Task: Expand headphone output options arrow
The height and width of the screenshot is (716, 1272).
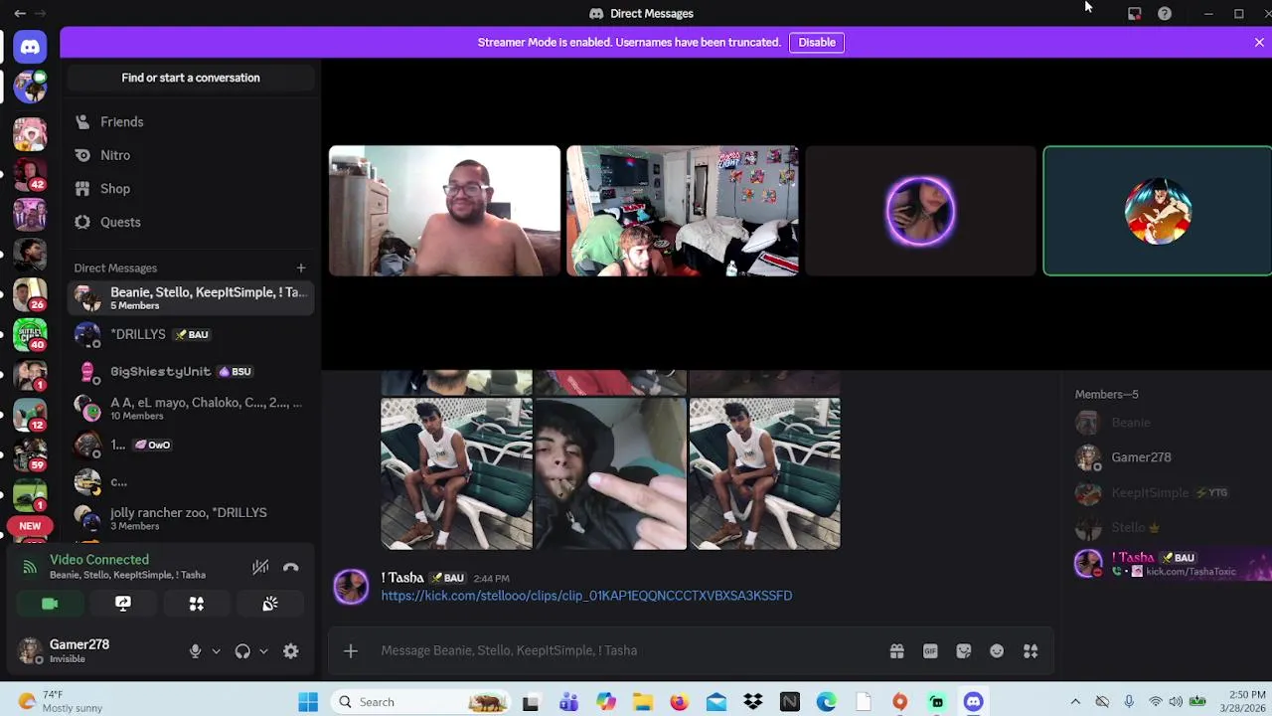Action: [x=263, y=651]
